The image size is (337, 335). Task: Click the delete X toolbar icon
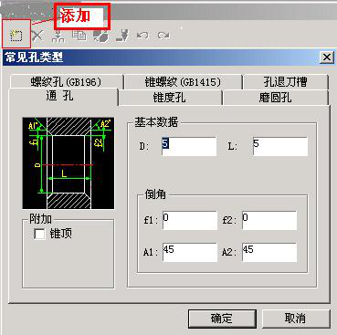pyautogui.click(x=37, y=36)
